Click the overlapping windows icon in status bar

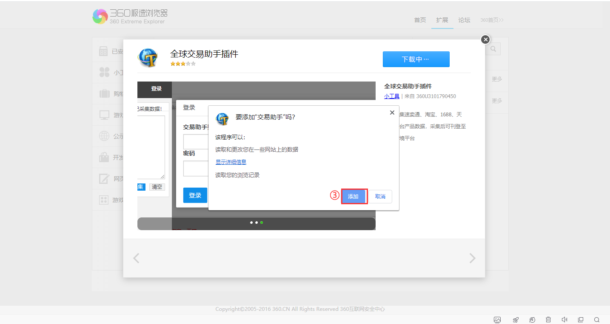(581, 320)
